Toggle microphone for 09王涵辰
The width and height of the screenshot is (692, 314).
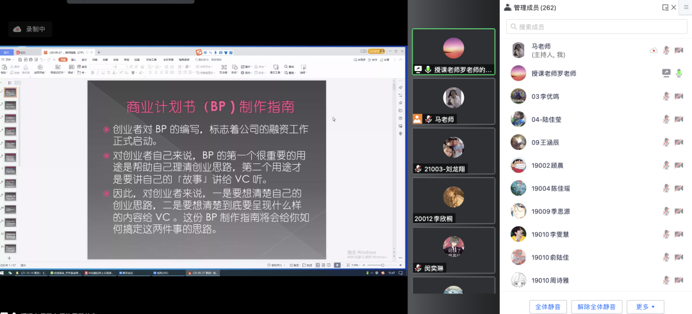click(666, 142)
